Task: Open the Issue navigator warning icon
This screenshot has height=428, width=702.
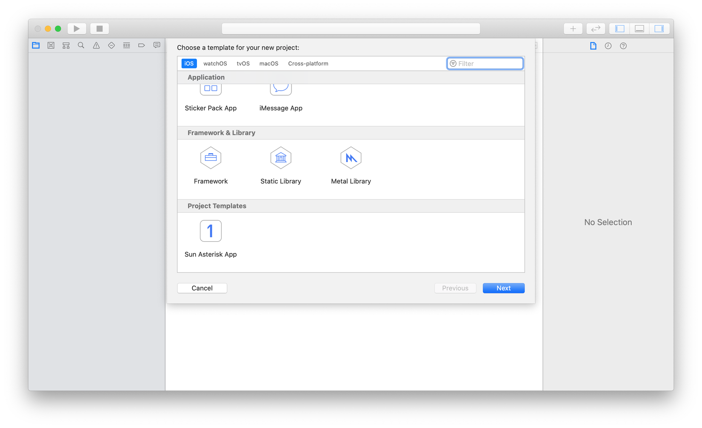Action: point(96,46)
